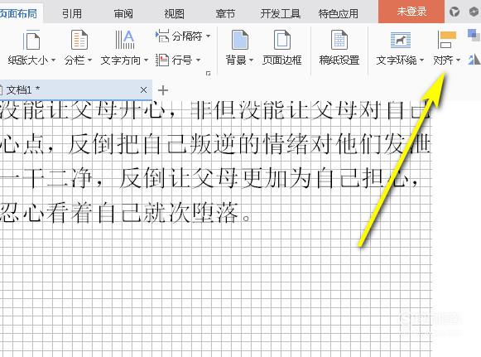Switch to the 开发工具 tab
Viewport: 481px width, 357px height.
281,13
